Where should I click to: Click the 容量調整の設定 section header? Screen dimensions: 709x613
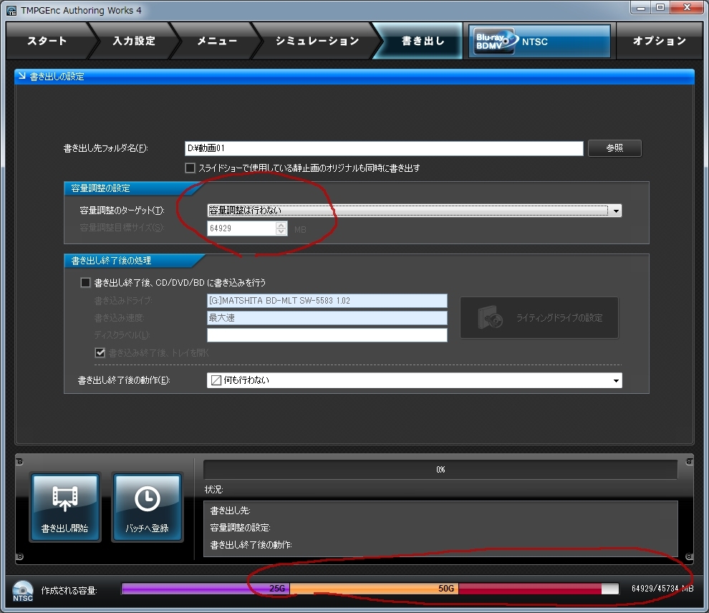pyautogui.click(x=133, y=188)
